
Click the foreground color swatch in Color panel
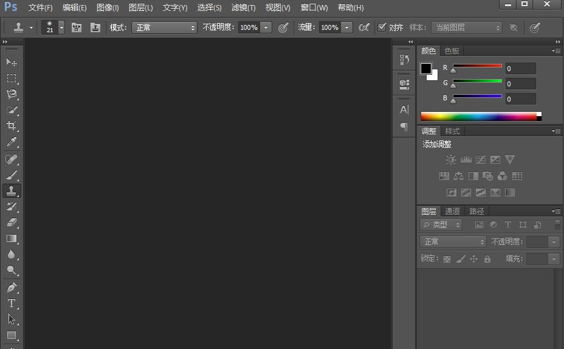tap(426, 69)
